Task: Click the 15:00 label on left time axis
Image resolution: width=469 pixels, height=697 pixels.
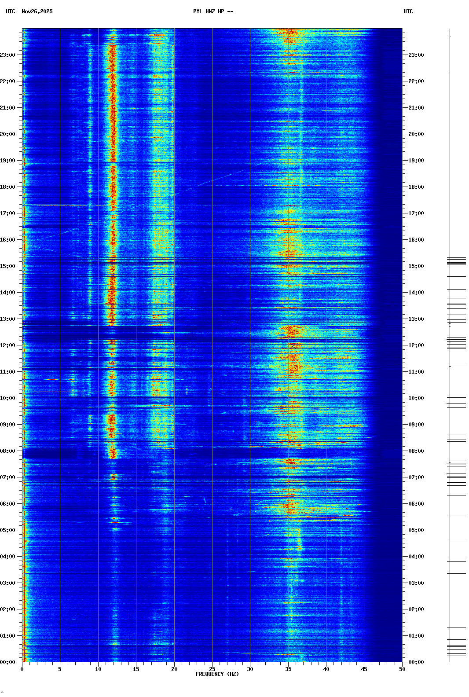Action: coord(8,266)
